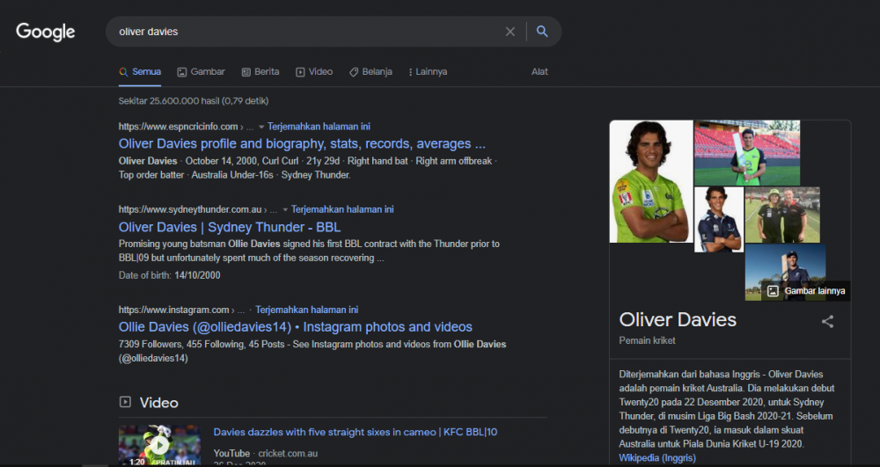
Task: Open Wikipedia (Inggris) link
Action: 657,458
